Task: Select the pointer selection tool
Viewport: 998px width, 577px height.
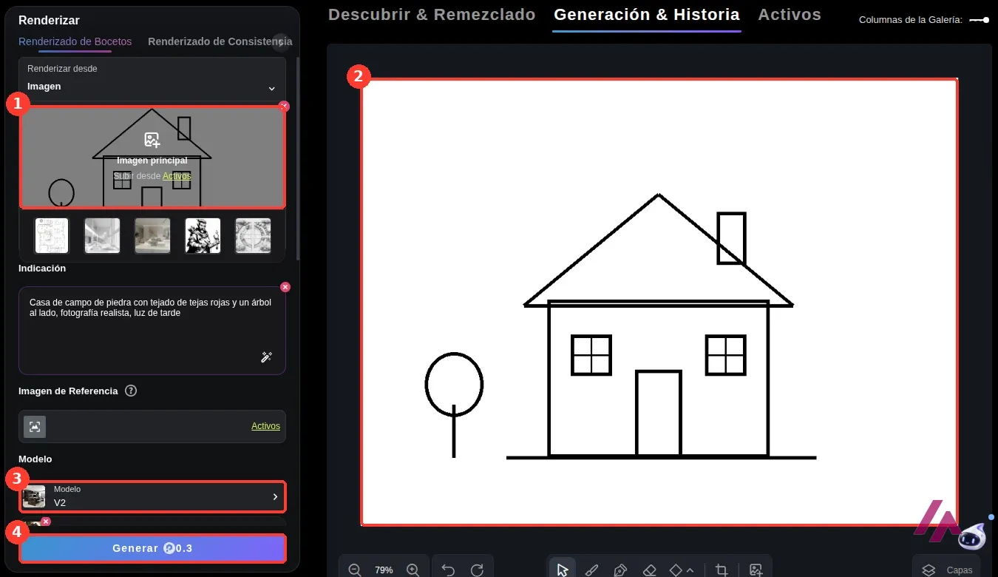Action: [x=563, y=570]
